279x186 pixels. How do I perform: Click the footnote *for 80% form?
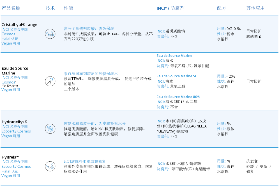point(10,85)
